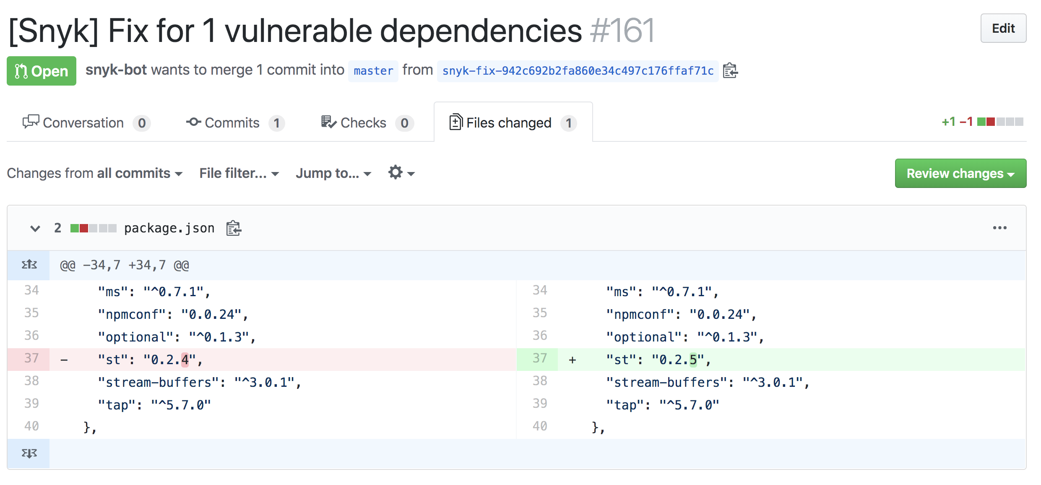Open the package.json three-dots options menu

[x=999, y=228]
